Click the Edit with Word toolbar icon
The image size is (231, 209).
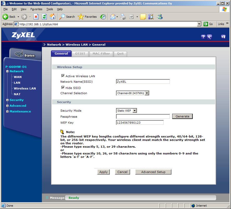coord(131,17)
